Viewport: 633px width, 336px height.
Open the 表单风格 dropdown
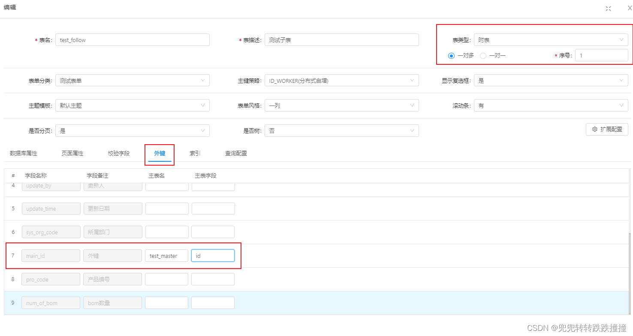coord(342,106)
